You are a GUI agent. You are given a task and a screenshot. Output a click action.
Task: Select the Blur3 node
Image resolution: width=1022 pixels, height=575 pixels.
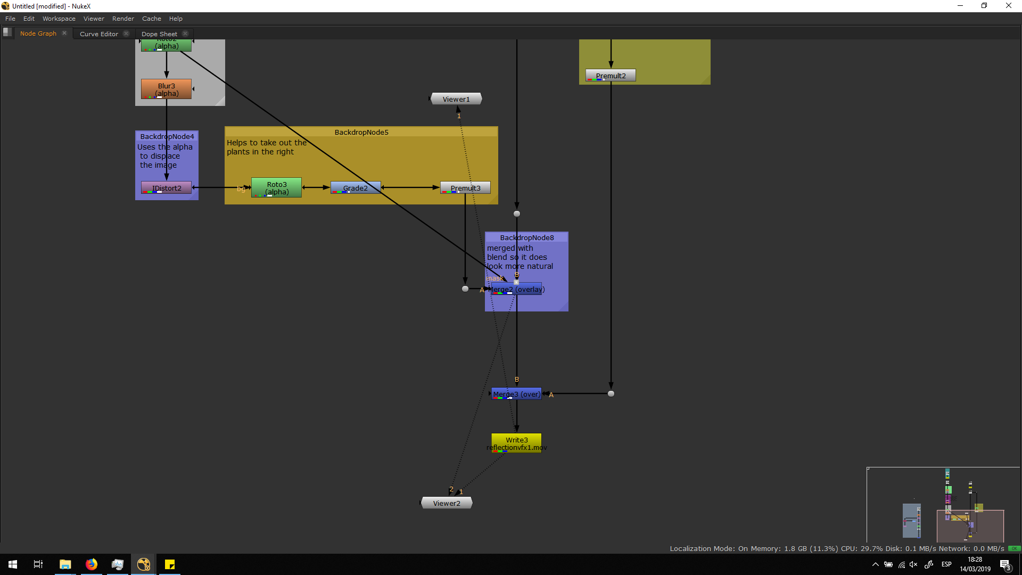click(x=166, y=89)
